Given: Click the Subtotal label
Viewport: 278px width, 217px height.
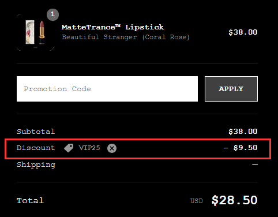Looking at the screenshot, I should click(x=36, y=132).
